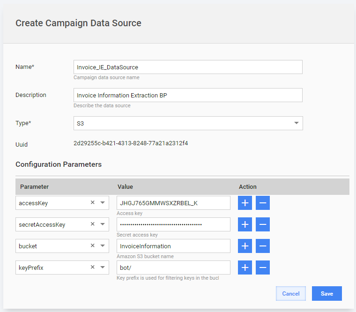Image resolution: width=356 pixels, height=312 pixels.
Task: Select the Uuid value 2d29255c-b421-4313-8248-77a21a2312f4
Action: click(131, 143)
